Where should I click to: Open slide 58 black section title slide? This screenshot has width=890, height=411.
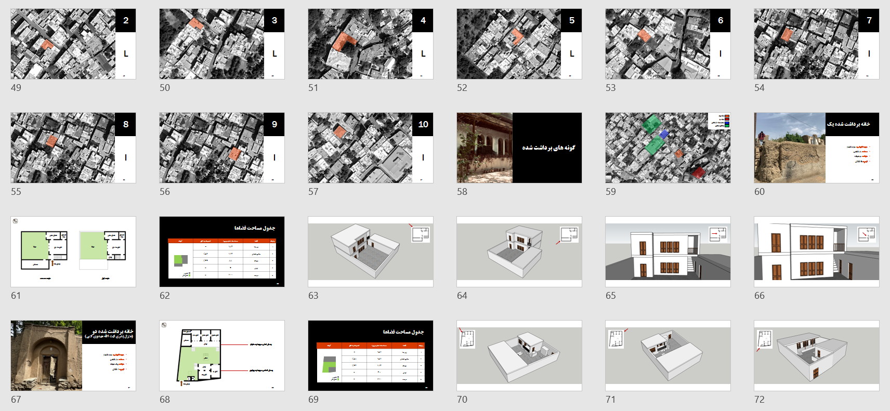519,148
